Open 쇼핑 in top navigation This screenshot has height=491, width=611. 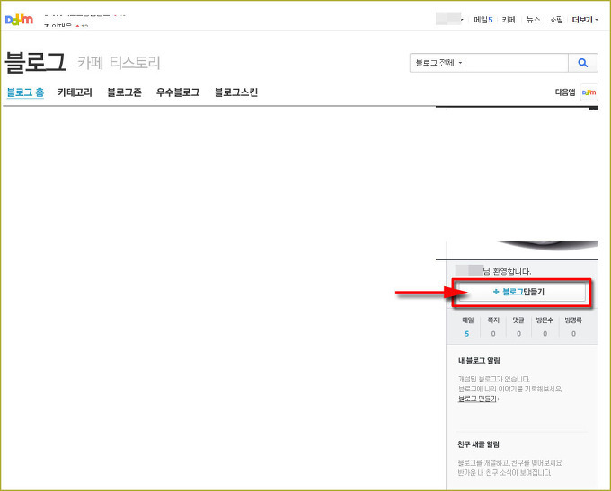[x=556, y=20]
